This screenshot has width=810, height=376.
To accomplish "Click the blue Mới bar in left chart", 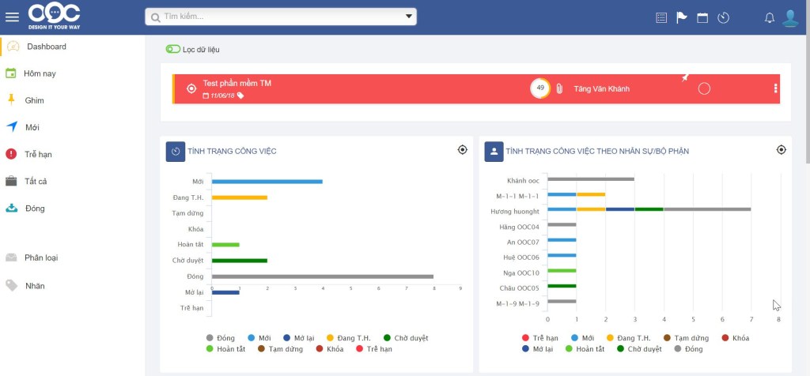I will pyautogui.click(x=267, y=182).
